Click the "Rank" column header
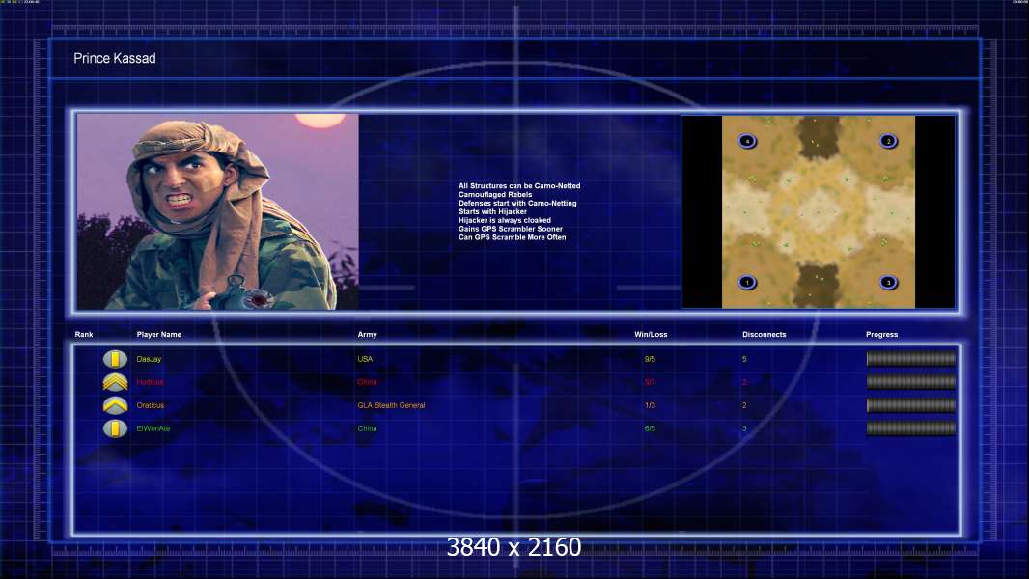The width and height of the screenshot is (1029, 579). tap(84, 335)
